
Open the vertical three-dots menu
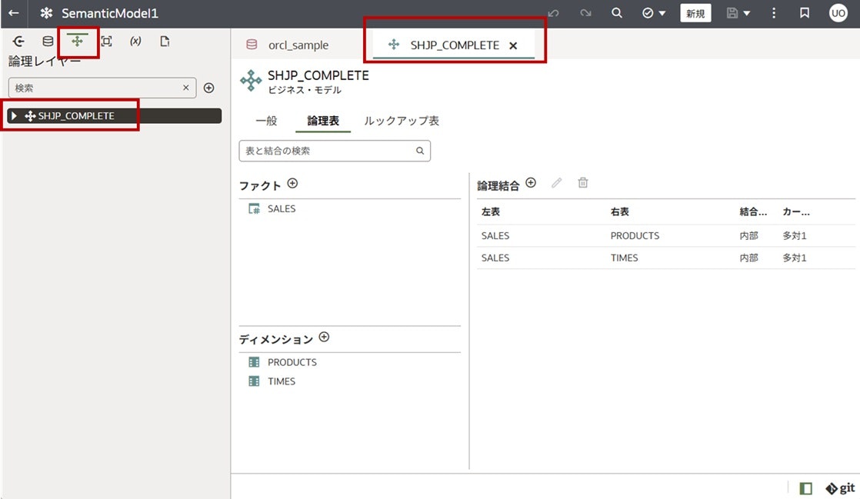click(774, 13)
